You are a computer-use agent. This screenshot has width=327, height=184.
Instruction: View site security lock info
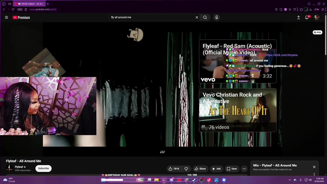click(x=26, y=9)
